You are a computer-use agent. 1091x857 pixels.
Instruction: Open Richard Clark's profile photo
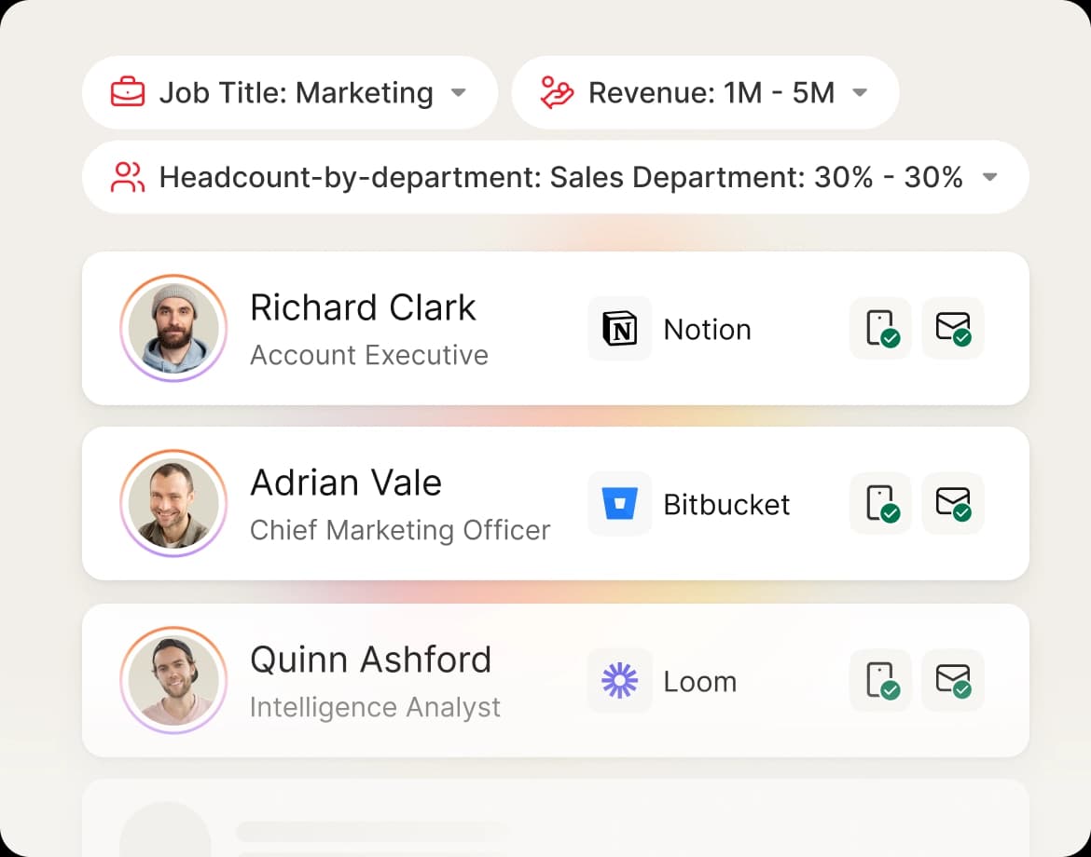pos(173,328)
